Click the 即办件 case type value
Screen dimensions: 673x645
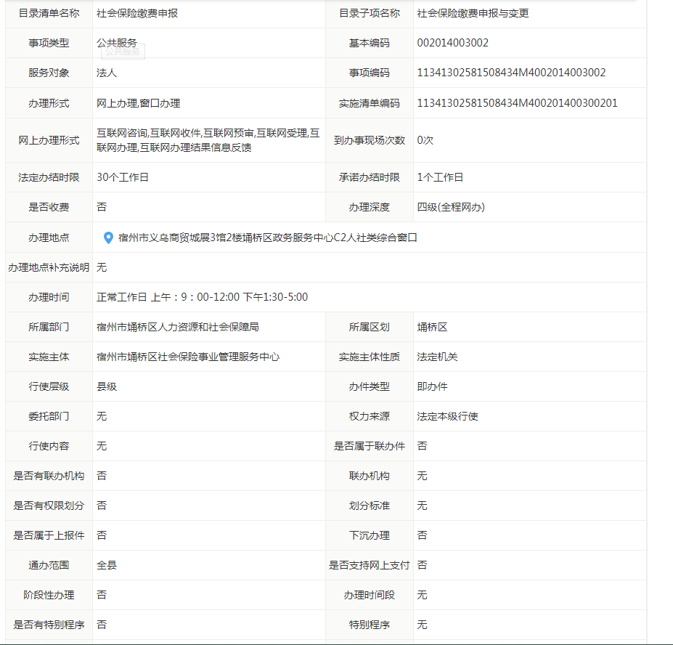pos(432,386)
